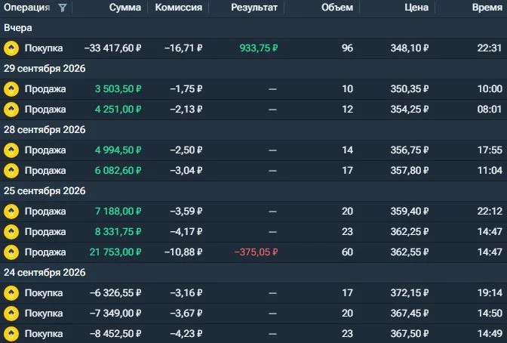Sort by the Комиссия column header
The height and width of the screenshot is (343, 507).
[x=179, y=8]
